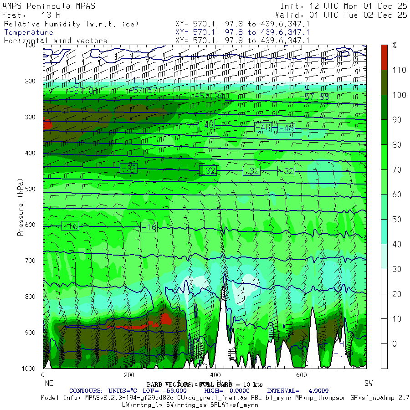410x410 pixels.
Task: Click the 30 colorbar tick label
Action: pyautogui.click(x=397, y=269)
